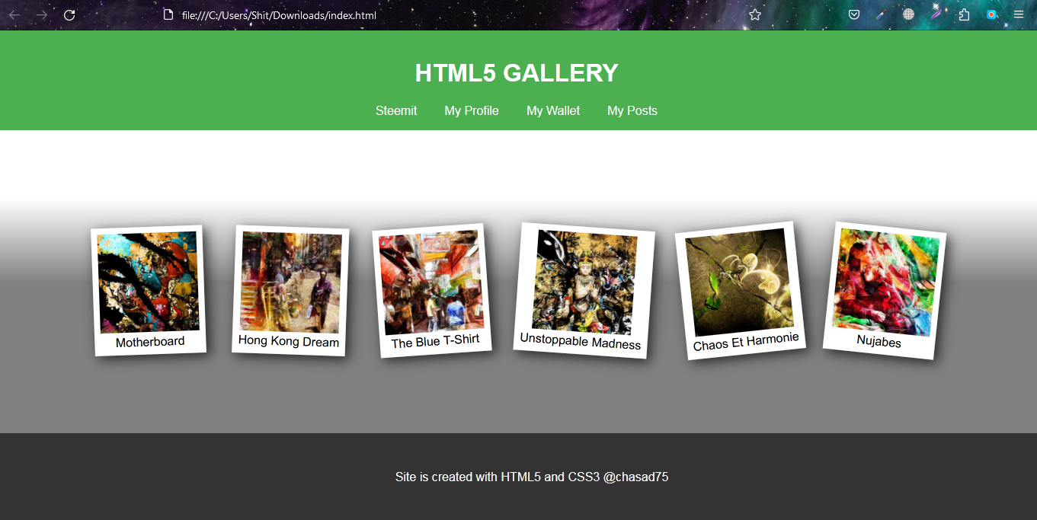Image resolution: width=1037 pixels, height=520 pixels.
Task: Open the Save to Pocket icon
Action: pyautogui.click(x=854, y=14)
